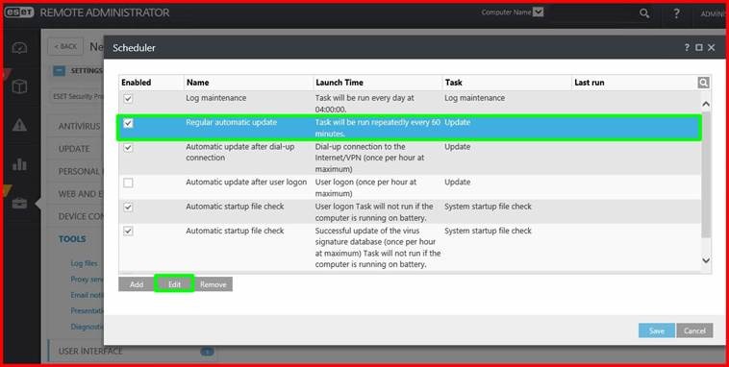
Task: Enable Automatic update after user logon checkbox
Action: (x=128, y=183)
